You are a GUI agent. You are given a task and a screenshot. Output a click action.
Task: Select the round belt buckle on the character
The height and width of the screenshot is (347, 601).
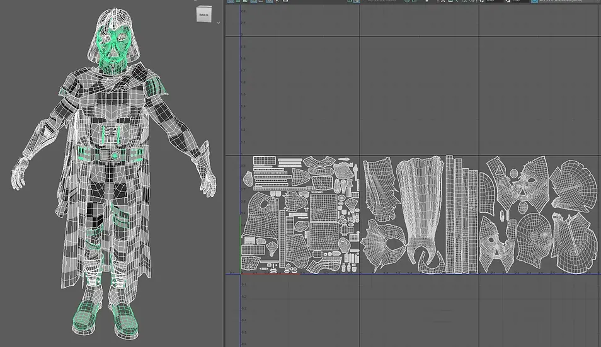point(114,156)
